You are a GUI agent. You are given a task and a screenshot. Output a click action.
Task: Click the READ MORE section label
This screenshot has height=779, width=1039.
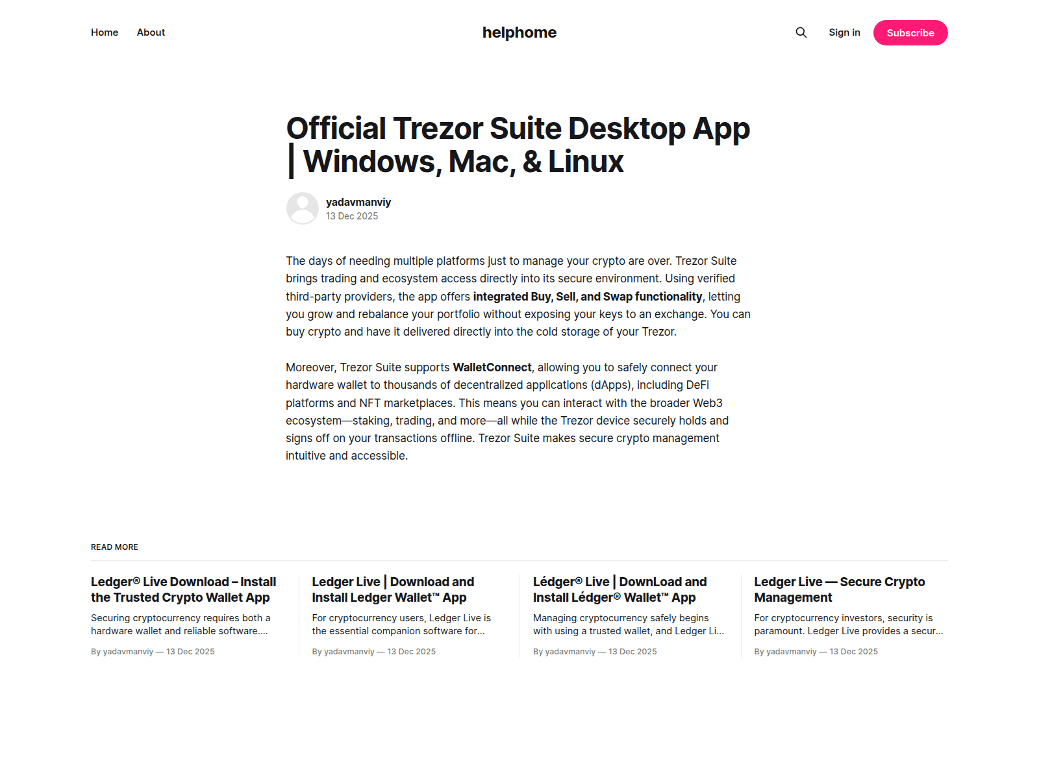(114, 547)
